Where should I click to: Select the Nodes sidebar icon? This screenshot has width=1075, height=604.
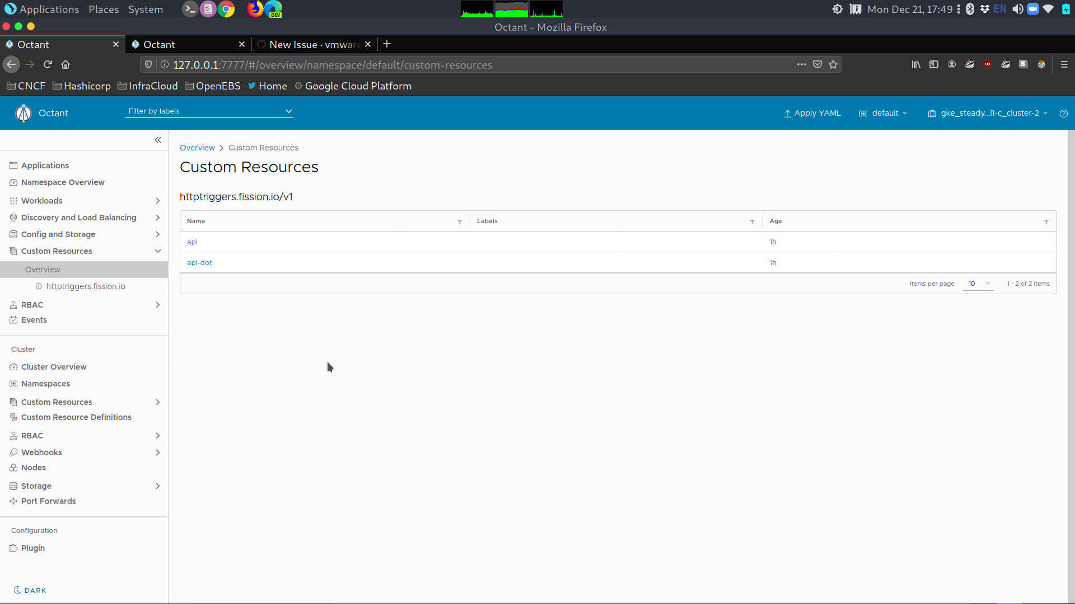pos(13,468)
